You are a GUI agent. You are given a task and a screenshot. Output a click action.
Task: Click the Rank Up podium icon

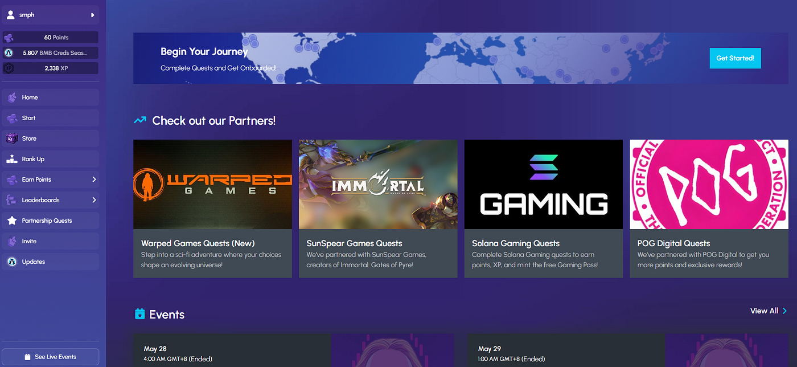[x=11, y=159]
